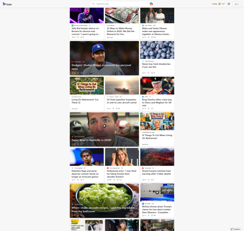The height and width of the screenshot is (231, 244).
Task: Click the Sign in button
Action: [x=237, y=4]
